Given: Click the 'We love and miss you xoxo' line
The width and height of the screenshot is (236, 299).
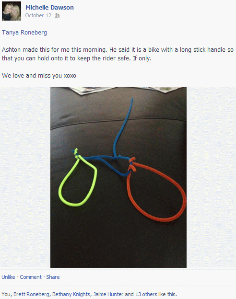Looking at the screenshot, I should coord(39,76).
